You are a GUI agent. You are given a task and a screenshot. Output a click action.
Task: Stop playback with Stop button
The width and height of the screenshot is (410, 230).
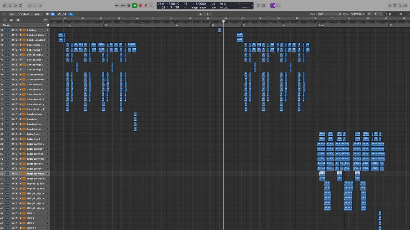(x=128, y=5)
